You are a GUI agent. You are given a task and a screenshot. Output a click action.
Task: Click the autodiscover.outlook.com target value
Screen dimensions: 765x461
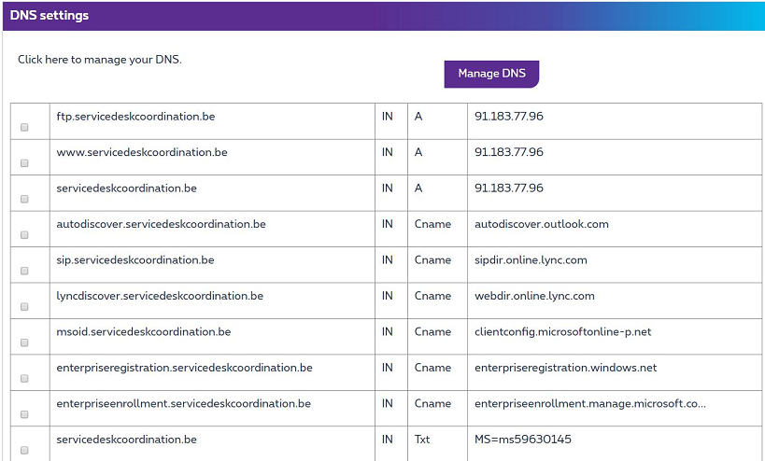pyautogui.click(x=541, y=224)
